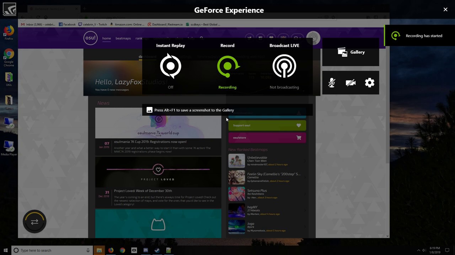455x255 pixels.
Task: Open 'Project Loved: Week of December 30th'
Action: 143,191
